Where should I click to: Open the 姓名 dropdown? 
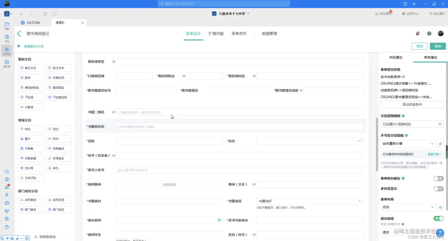coord(310,141)
